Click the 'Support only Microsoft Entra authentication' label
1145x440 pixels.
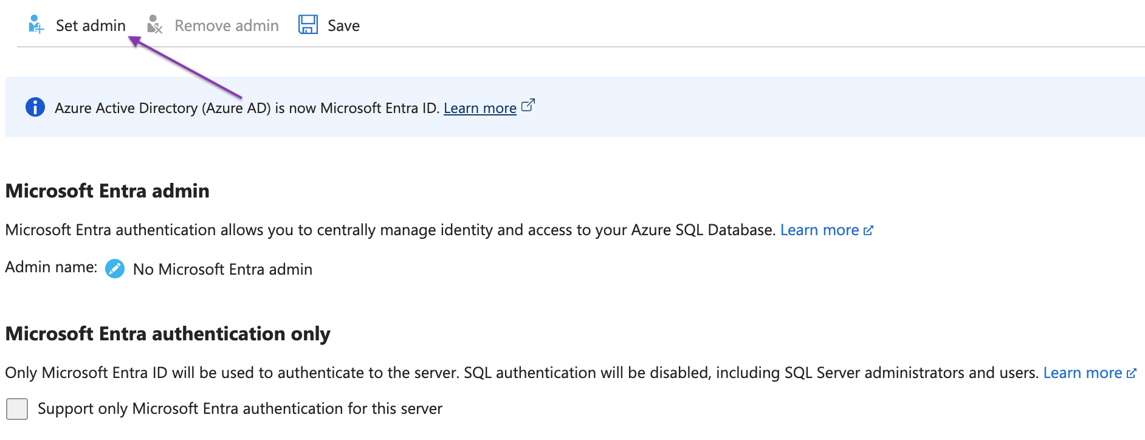pos(239,408)
